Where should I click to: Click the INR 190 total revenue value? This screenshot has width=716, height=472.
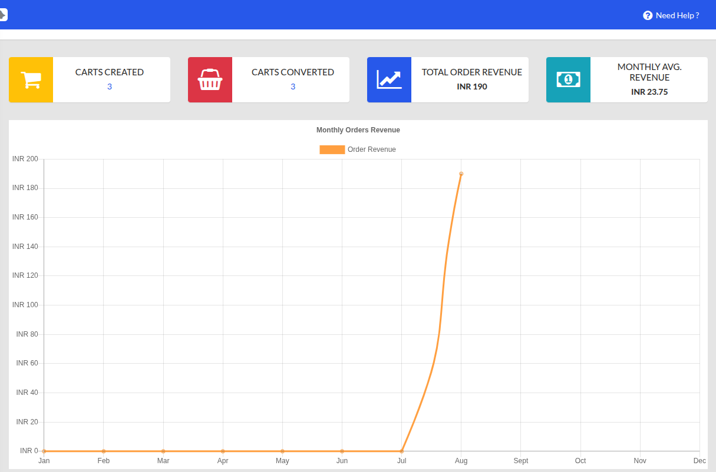(x=472, y=87)
